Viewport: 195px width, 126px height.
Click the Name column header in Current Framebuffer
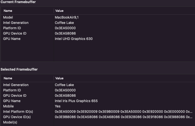click(27, 11)
